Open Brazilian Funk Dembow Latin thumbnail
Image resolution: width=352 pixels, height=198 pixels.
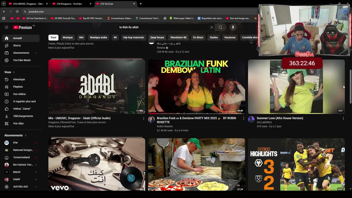coord(197,87)
